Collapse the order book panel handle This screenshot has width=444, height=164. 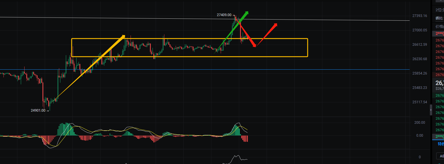coord(431,110)
